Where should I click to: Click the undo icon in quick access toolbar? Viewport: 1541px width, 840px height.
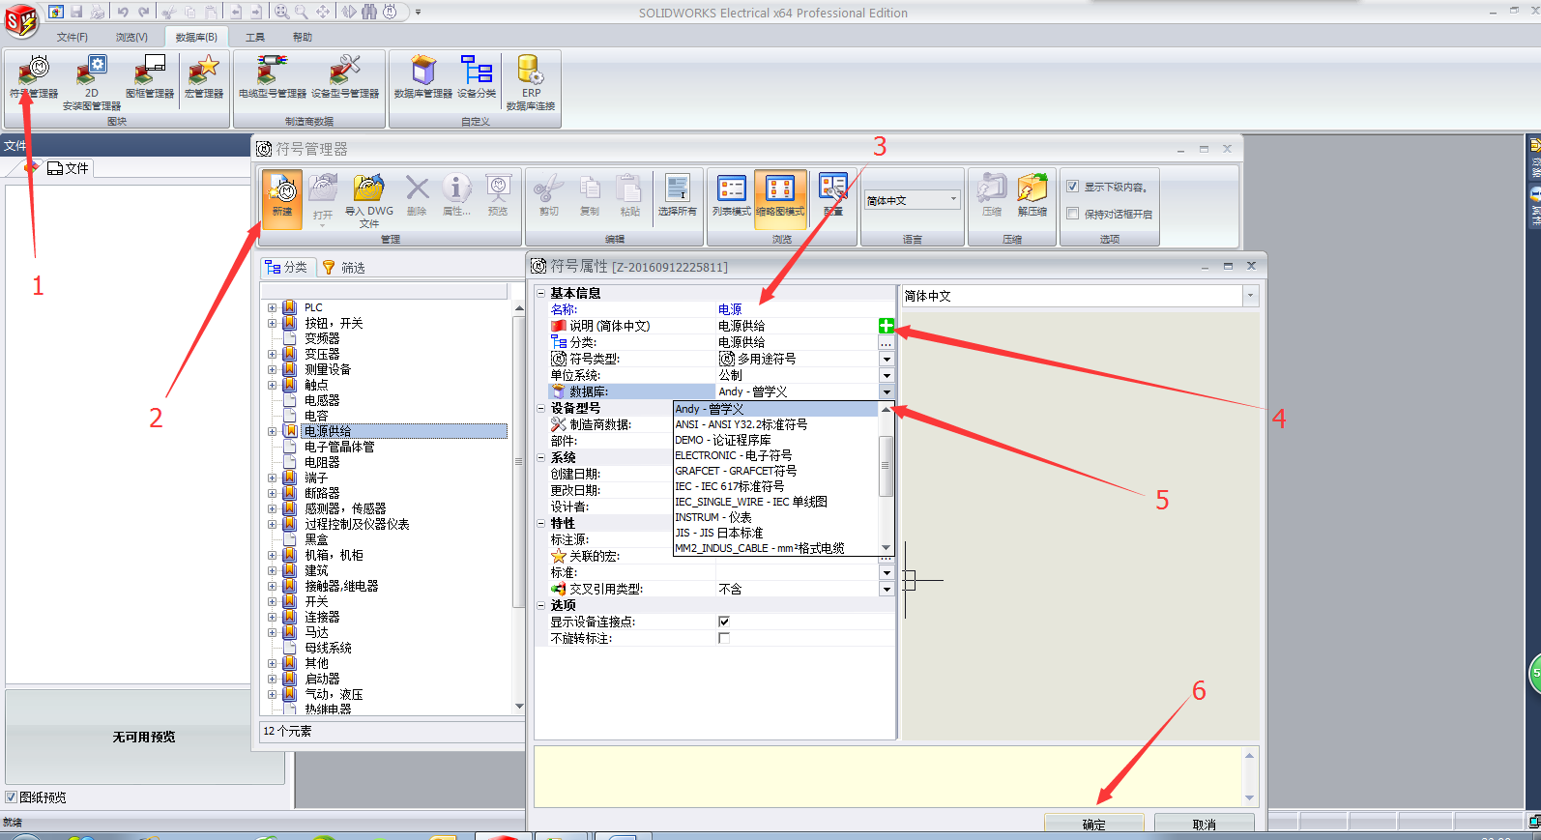(x=123, y=12)
